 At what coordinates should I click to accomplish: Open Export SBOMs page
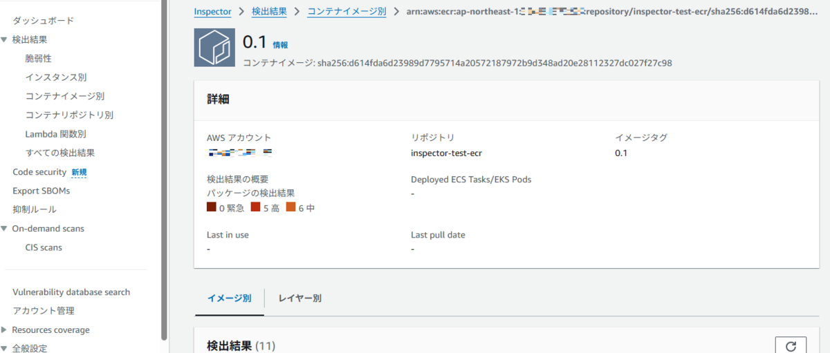pos(41,191)
